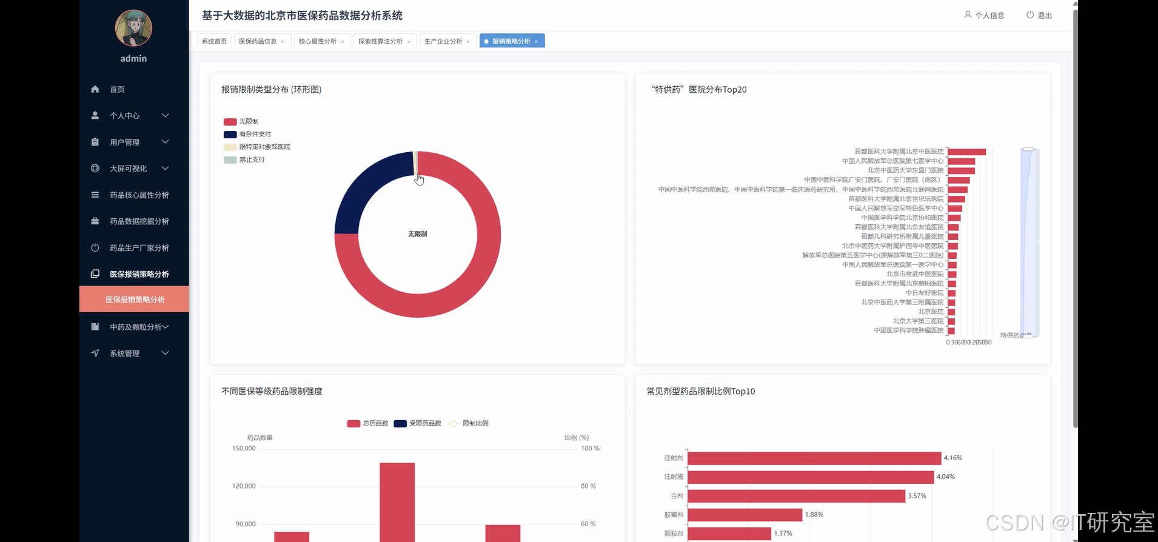Close the 报销策略分析 tab
Viewport: 1158px width, 542px height.
point(536,42)
